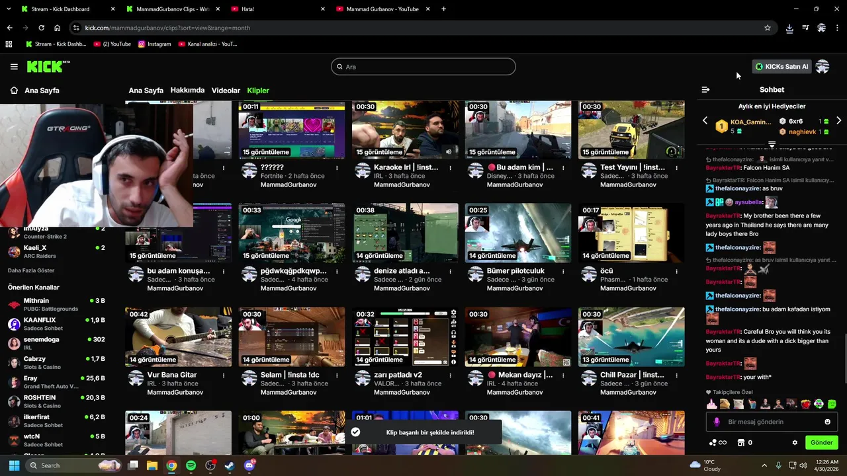The image size is (847, 476).
Task: Click in the Ara search field
Action: pos(423,67)
